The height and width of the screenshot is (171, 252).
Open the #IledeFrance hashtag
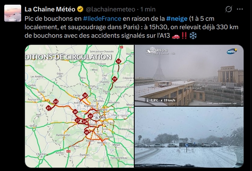pyautogui.click(x=102, y=19)
